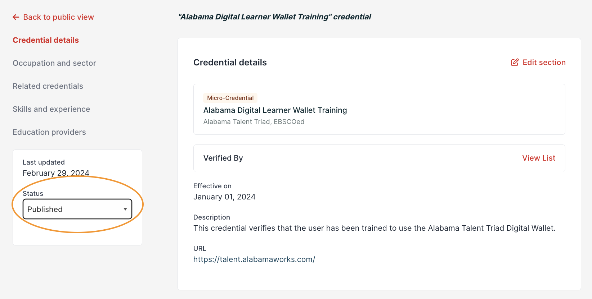Click the back arrow icon
592x299 pixels.
tap(16, 17)
